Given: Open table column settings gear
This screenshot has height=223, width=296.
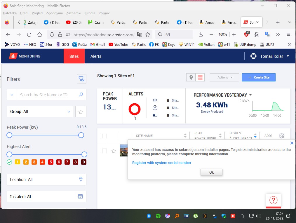Looking at the screenshot, I should pyautogui.click(x=282, y=135).
